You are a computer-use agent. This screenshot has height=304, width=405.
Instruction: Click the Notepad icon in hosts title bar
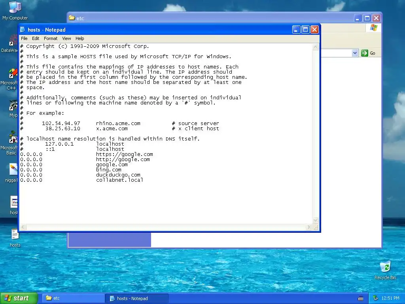click(x=23, y=30)
